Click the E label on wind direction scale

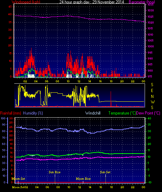point(152,91)
